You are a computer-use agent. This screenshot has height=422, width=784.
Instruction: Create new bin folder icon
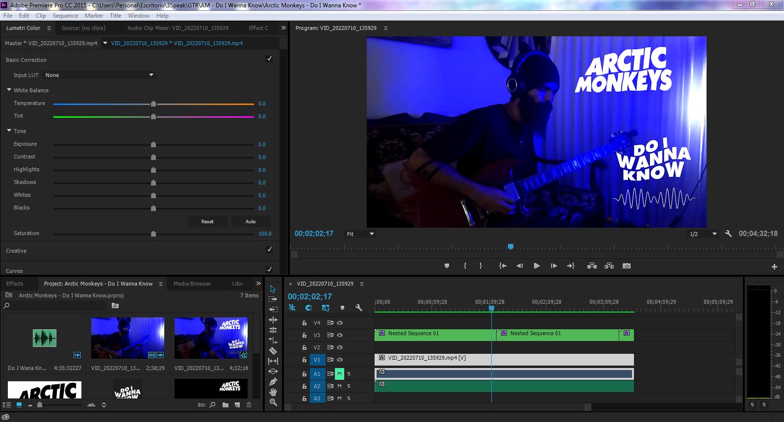click(226, 405)
